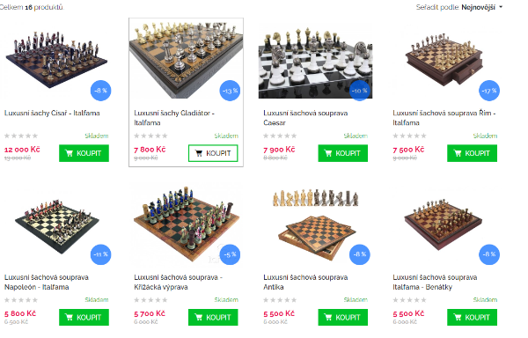The width and height of the screenshot is (528, 338).
Task: Click the -8 % discount badge on Císař chess
Action: (x=100, y=91)
